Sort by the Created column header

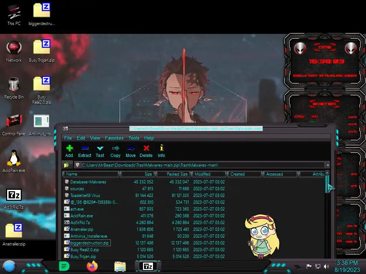click(244, 174)
